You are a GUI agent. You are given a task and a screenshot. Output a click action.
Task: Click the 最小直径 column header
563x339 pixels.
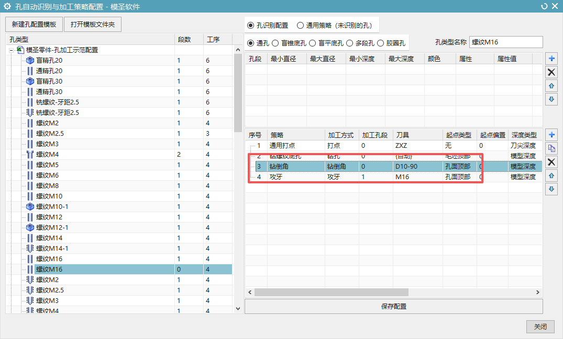[287, 59]
